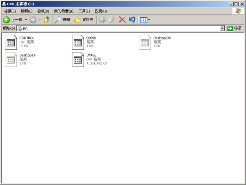This screenshot has width=246, height=185.
Task: Click the 32 KB size text
Action: point(23,46)
